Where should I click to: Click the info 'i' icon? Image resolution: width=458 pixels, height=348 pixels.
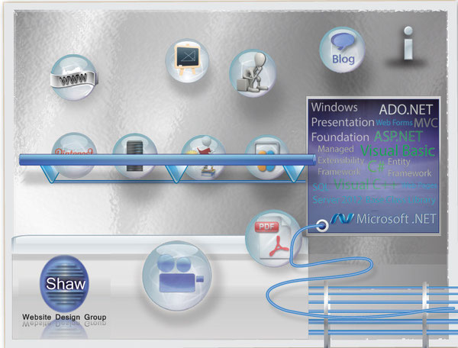tap(408, 43)
